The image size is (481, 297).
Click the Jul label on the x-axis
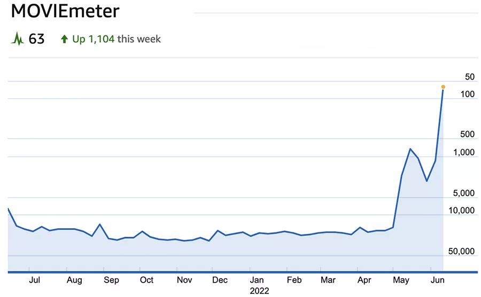tap(35, 280)
